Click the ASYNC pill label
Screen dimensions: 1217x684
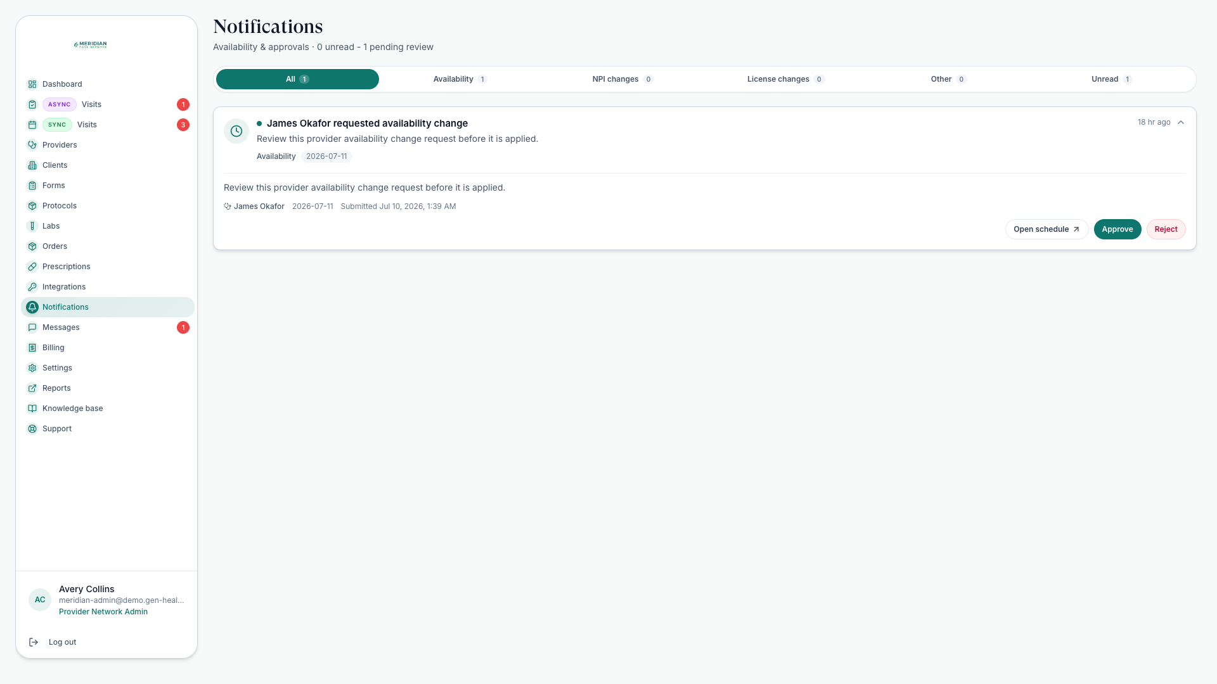[x=60, y=104]
